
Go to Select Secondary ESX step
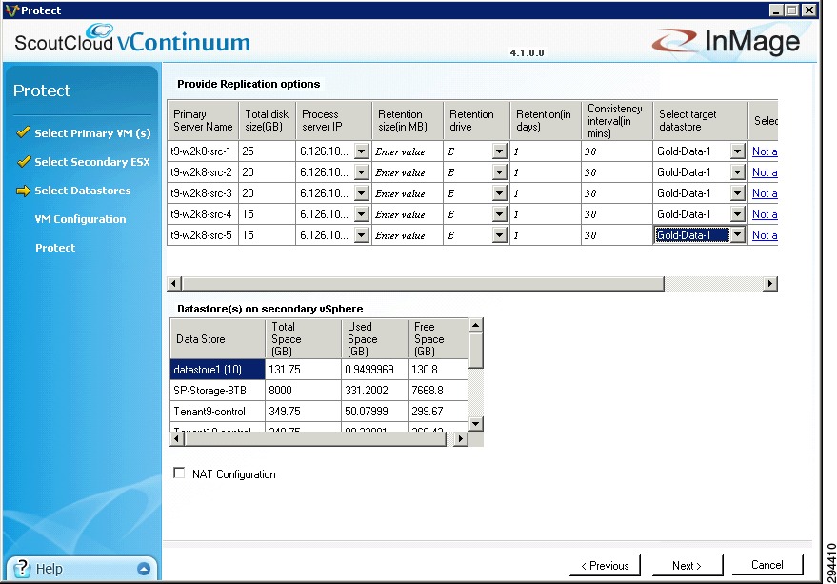(91, 162)
